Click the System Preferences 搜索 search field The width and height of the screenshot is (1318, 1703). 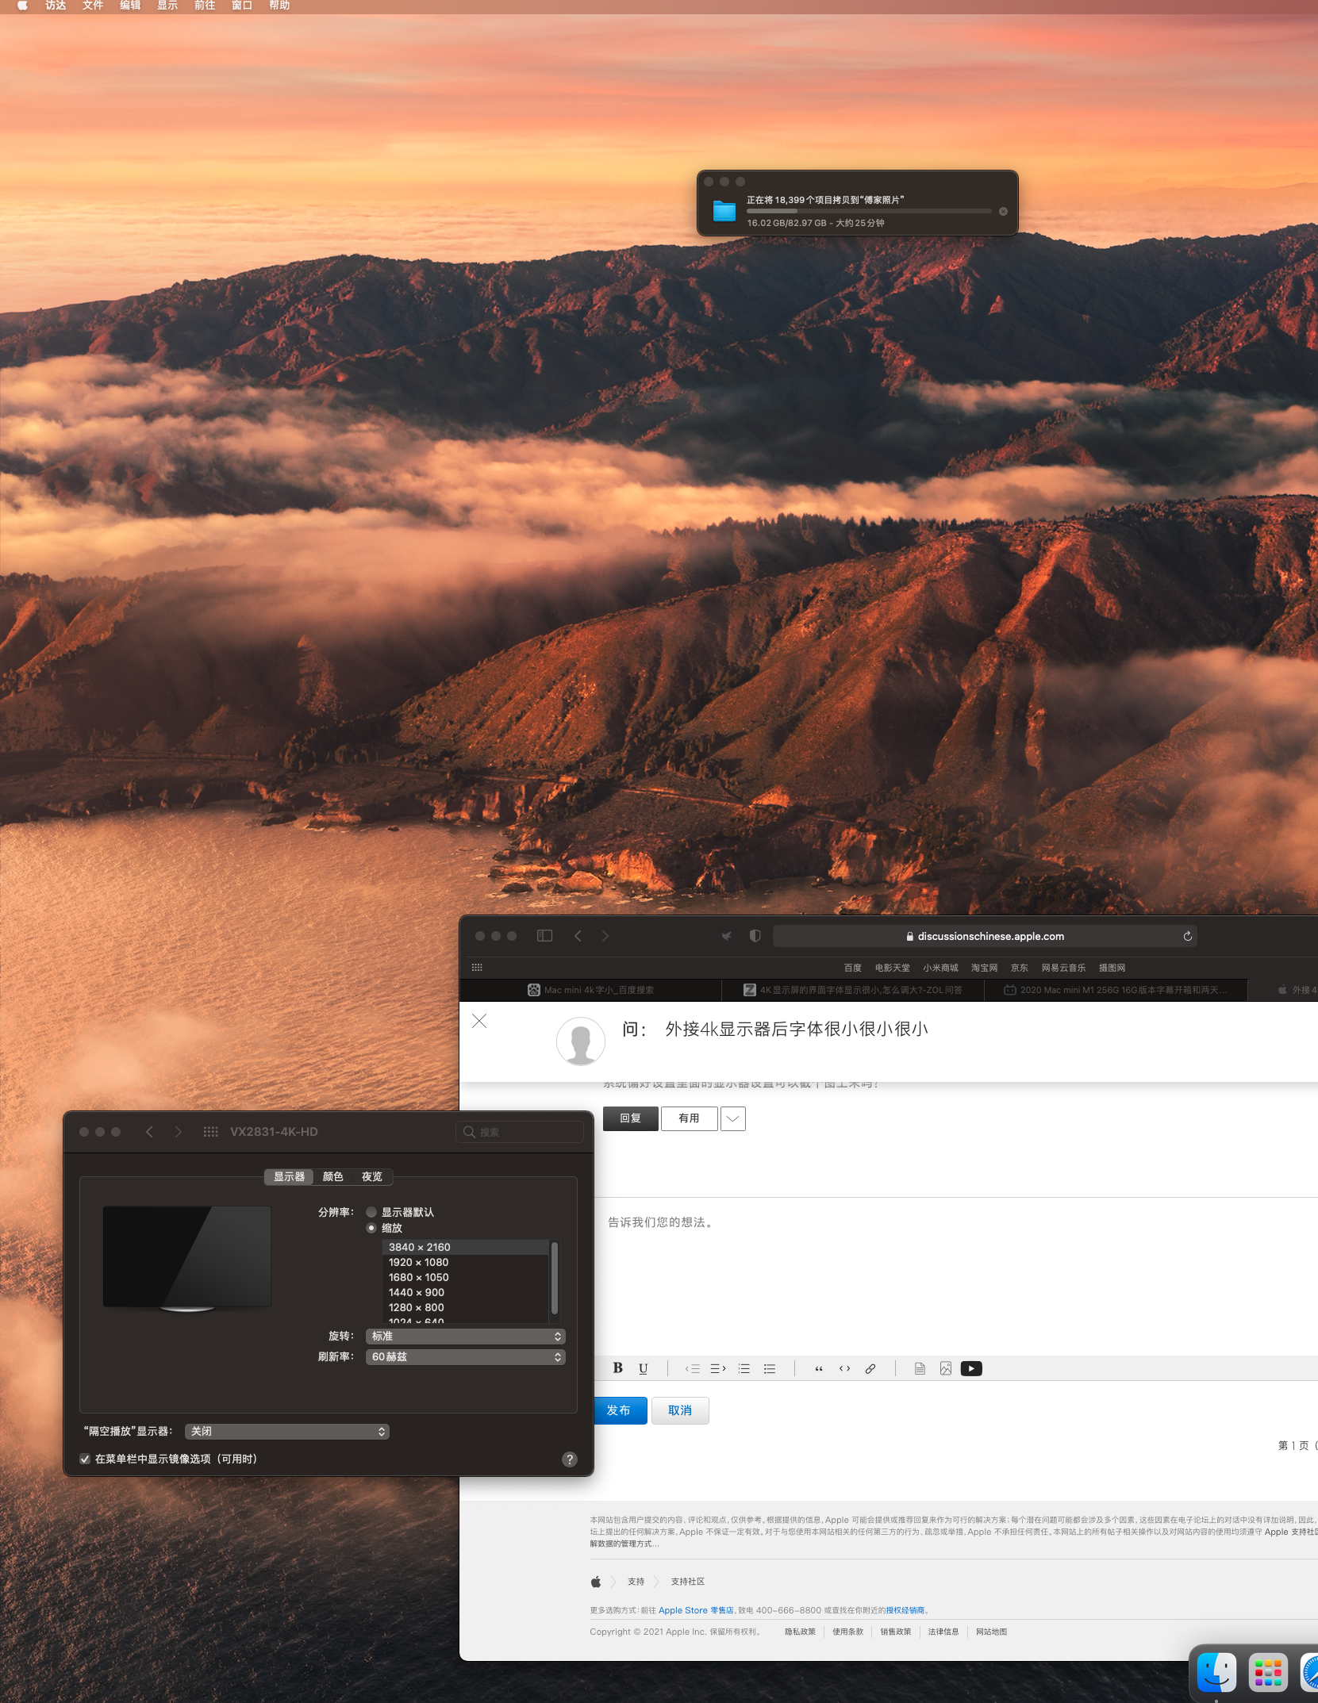pos(521,1132)
